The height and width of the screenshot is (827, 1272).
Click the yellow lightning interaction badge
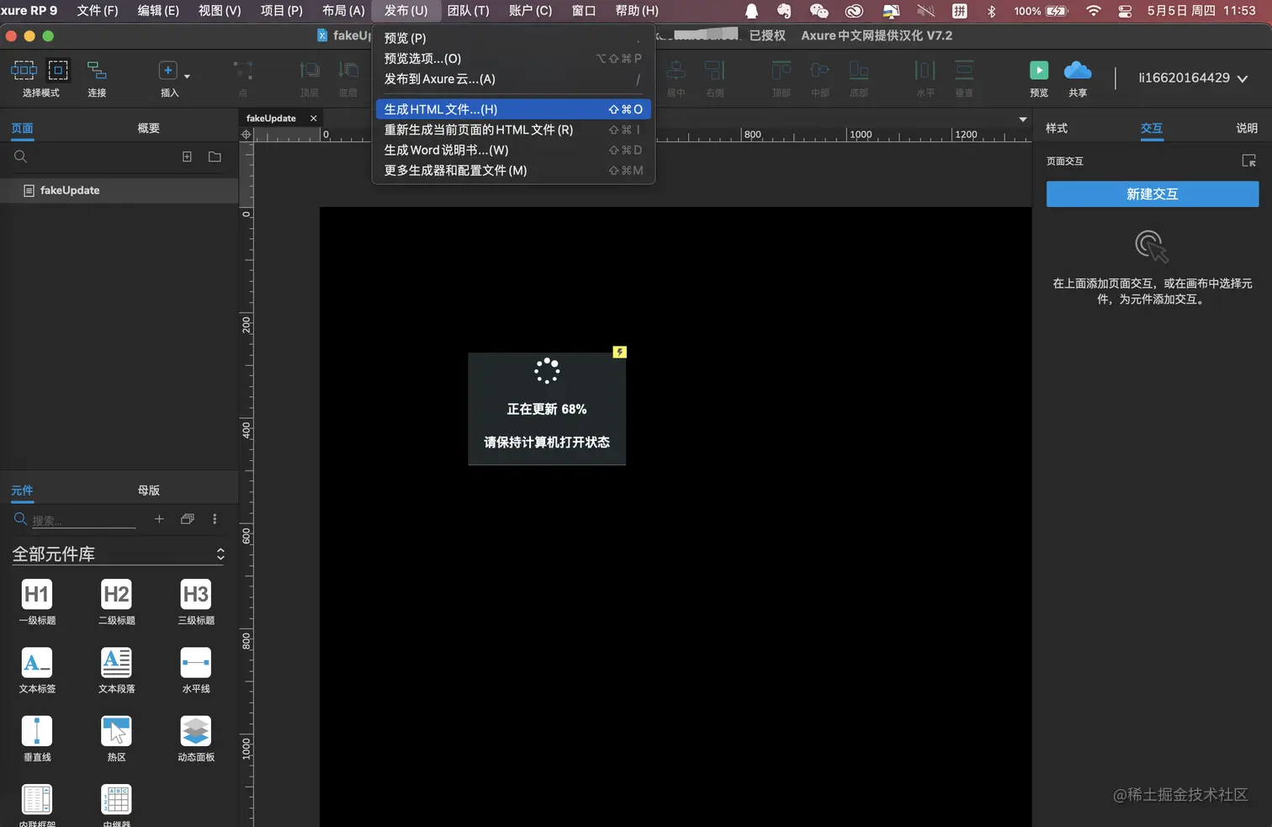click(619, 353)
